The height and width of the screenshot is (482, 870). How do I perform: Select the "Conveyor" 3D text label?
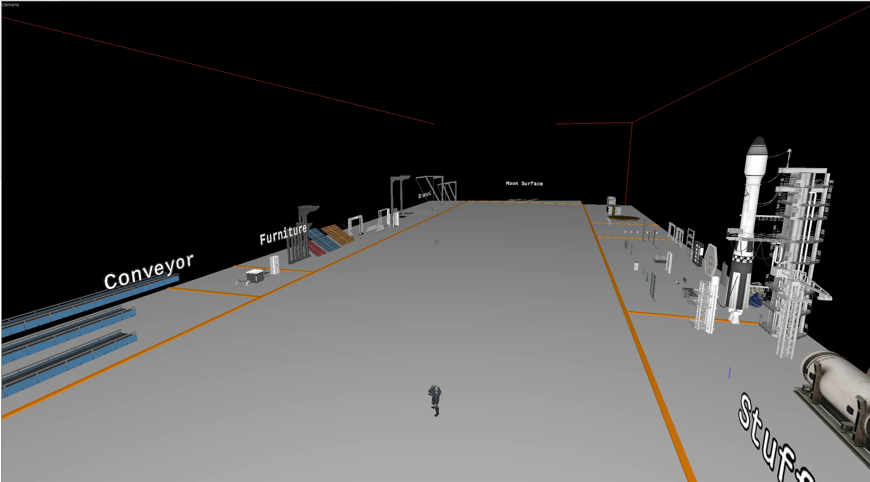click(x=149, y=271)
